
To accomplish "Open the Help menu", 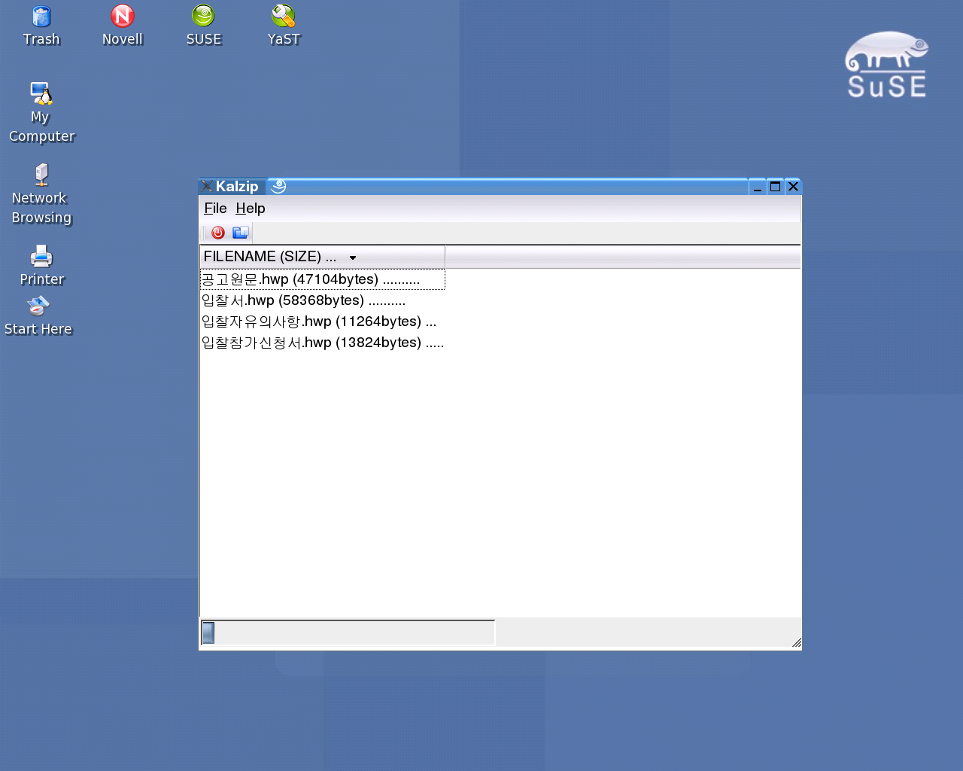I will click(250, 209).
